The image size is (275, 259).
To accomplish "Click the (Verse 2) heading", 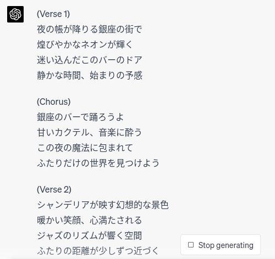I will tap(54, 189).
